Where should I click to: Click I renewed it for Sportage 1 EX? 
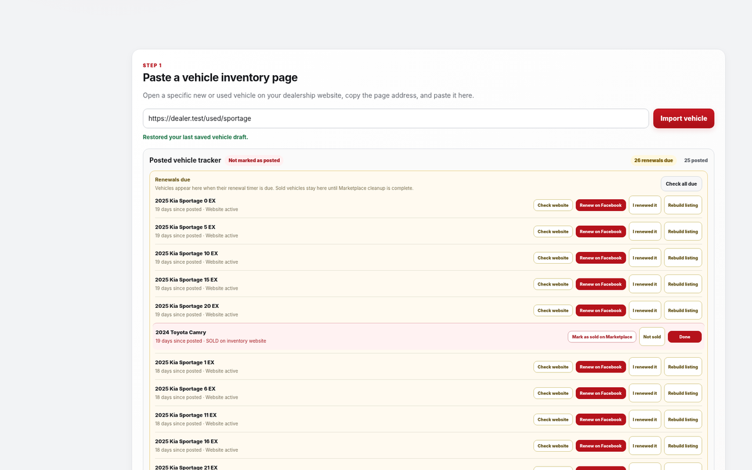[x=644, y=367]
